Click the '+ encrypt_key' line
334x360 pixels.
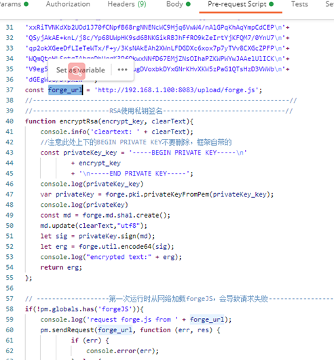click(96, 163)
